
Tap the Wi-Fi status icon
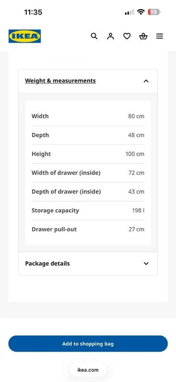[140, 12]
